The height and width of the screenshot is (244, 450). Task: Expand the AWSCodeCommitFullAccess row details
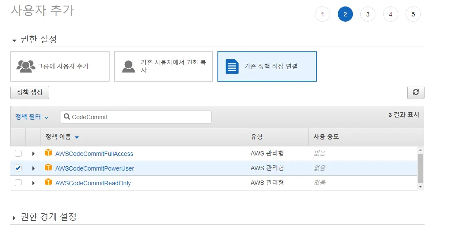pyautogui.click(x=33, y=154)
